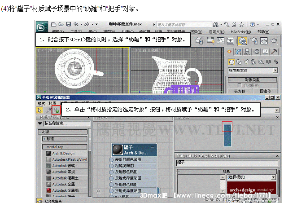
Task: Select the Geometry sphere category icon
Action: [x=232, y=62]
